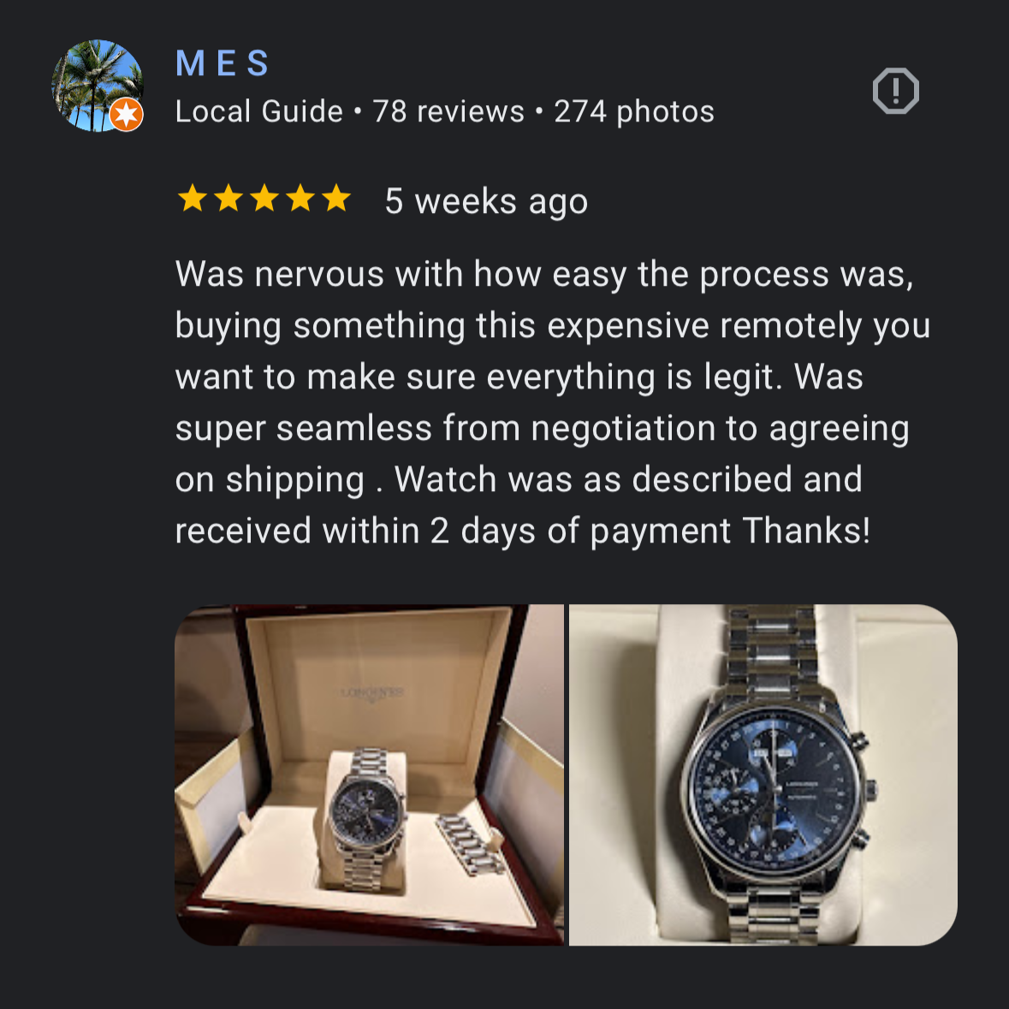Click the 5 weeks ago timestamp
The image size is (1009, 1009).
pos(486,201)
